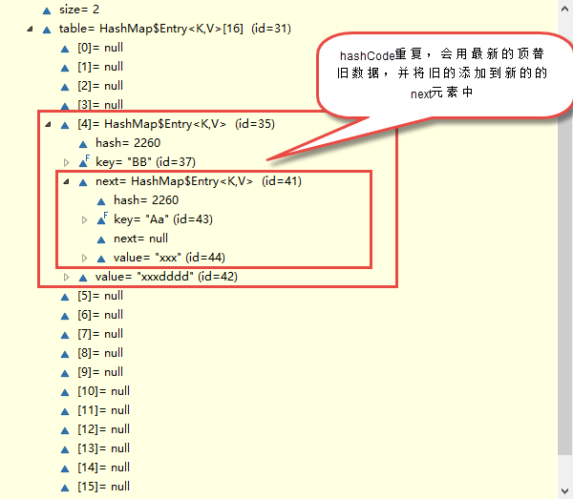The image size is (573, 499).
Task: Click the triangle icon for [1]= null
Action: click(65, 68)
